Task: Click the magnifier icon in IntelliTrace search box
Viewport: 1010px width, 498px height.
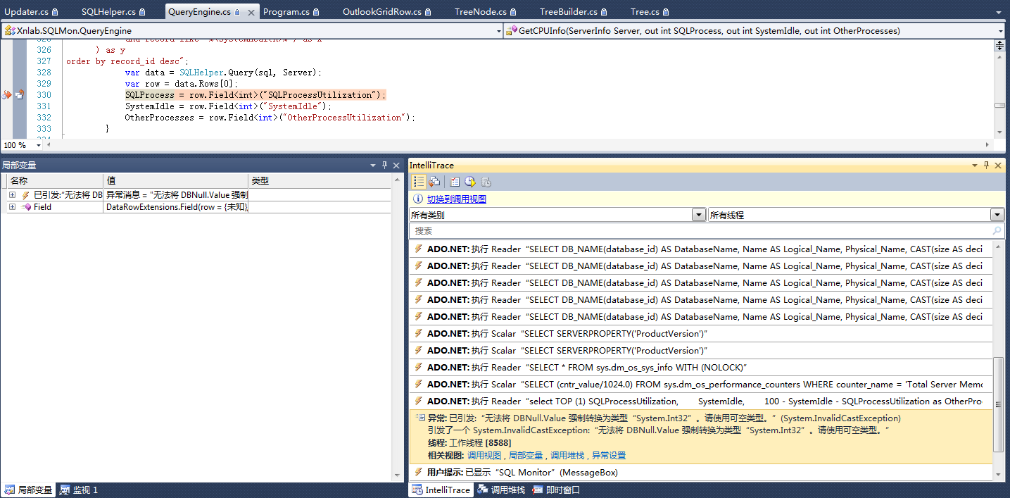Action: pyautogui.click(x=997, y=230)
